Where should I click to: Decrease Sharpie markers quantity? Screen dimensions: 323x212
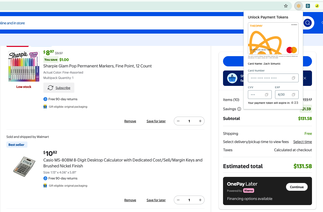click(178, 121)
